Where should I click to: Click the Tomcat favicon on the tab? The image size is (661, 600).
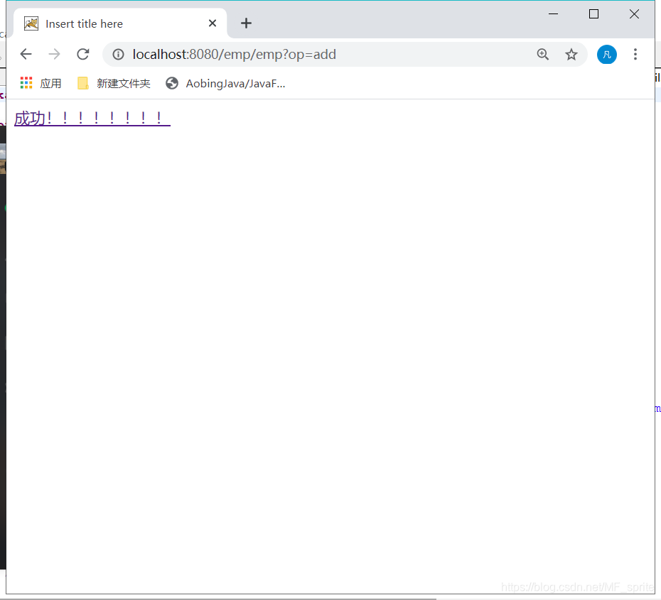[x=31, y=23]
